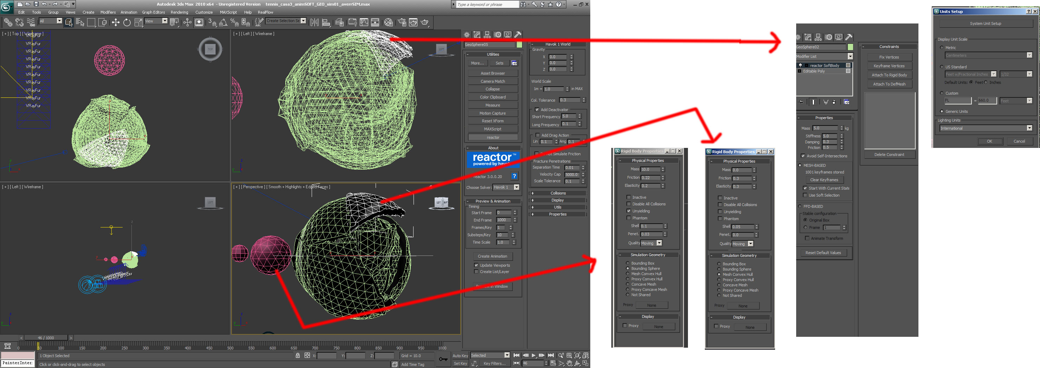
Task: Click the Configure Button Sets icon
Action: coord(514,63)
